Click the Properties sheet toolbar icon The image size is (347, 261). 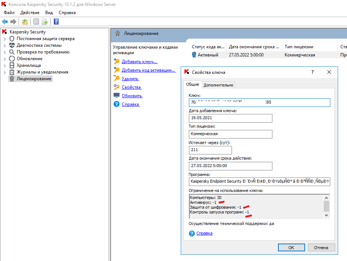point(36,22)
